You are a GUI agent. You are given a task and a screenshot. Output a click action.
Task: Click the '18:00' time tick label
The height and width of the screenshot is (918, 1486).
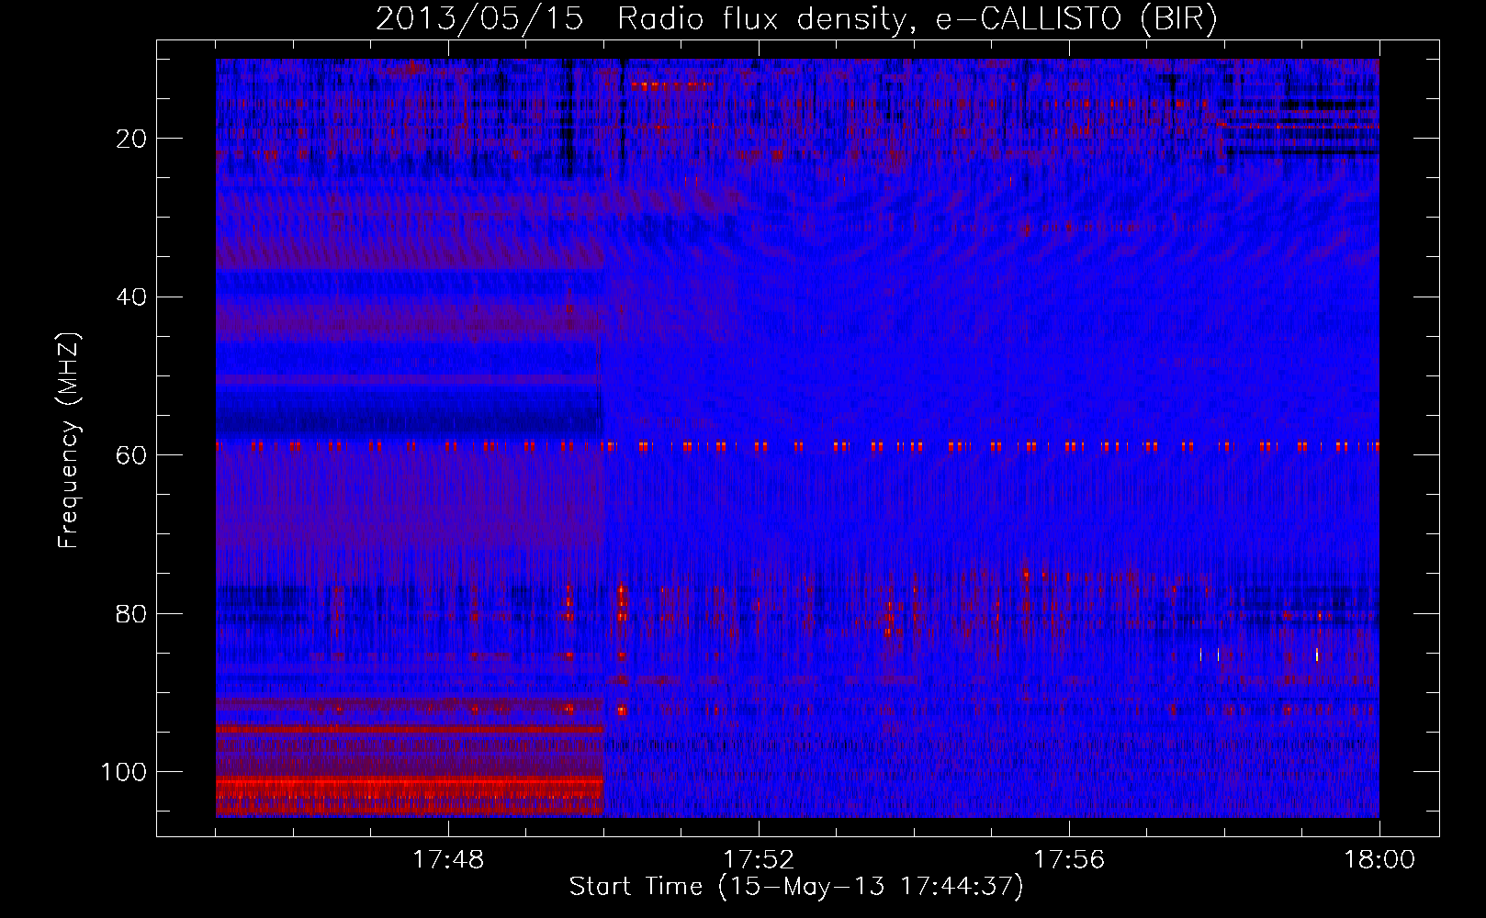[x=1379, y=860]
